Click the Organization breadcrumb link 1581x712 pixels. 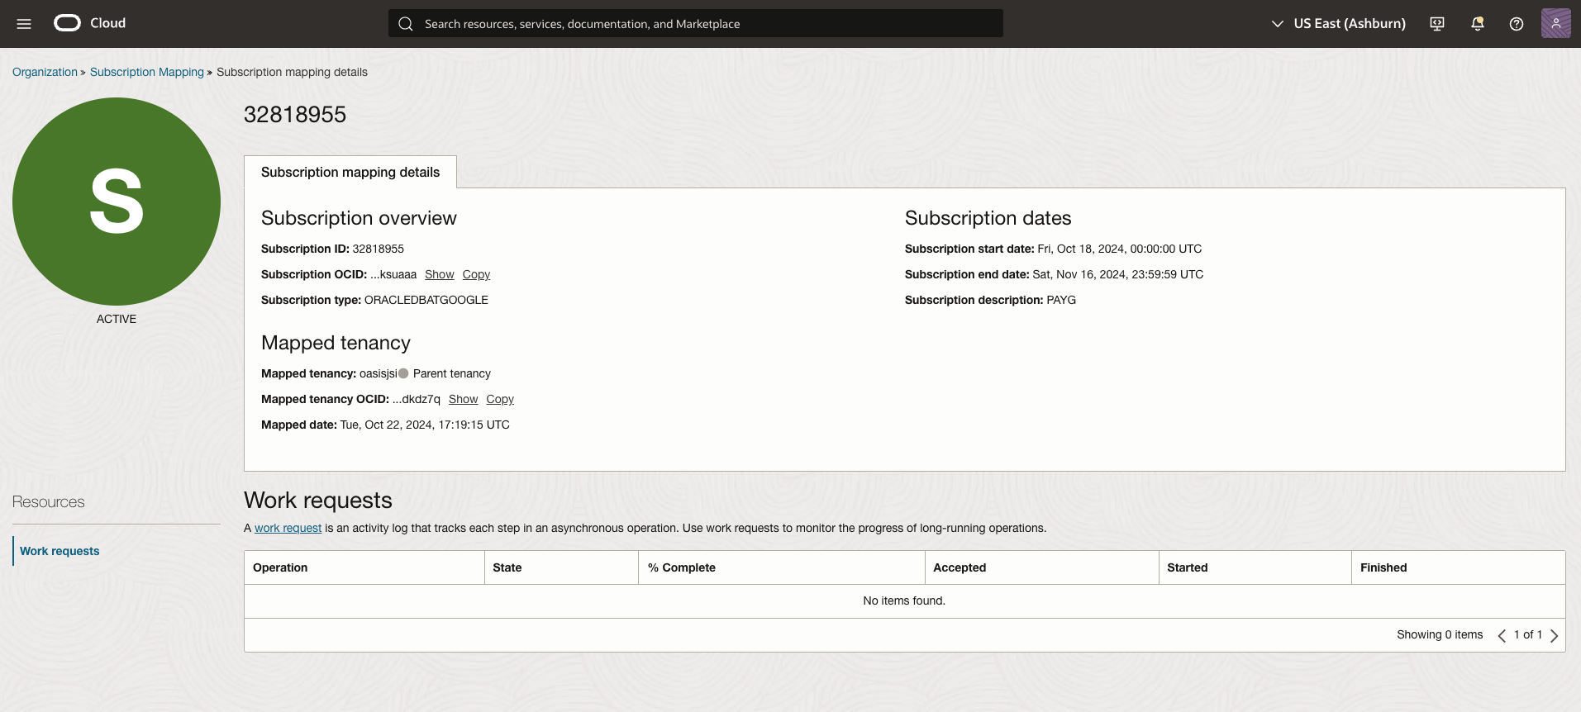click(x=45, y=72)
